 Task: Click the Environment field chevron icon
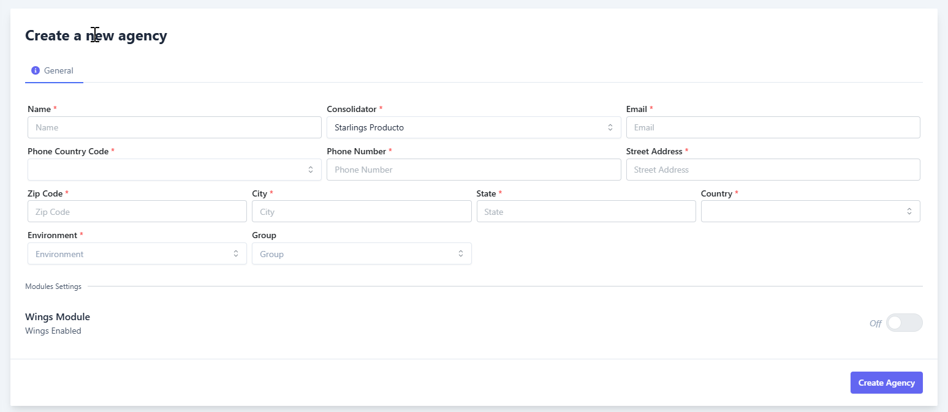point(236,253)
